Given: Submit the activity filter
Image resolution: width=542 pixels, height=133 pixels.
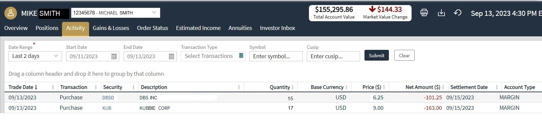Looking at the screenshot, I should 377,56.
